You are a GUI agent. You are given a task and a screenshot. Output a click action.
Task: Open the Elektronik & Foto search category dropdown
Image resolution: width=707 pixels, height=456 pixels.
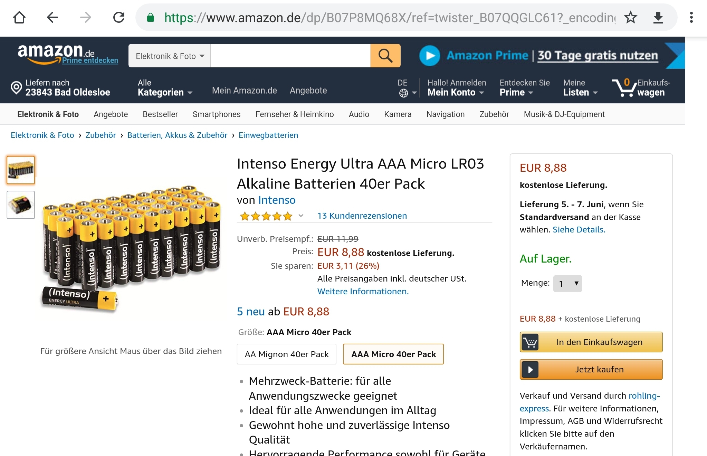point(170,56)
